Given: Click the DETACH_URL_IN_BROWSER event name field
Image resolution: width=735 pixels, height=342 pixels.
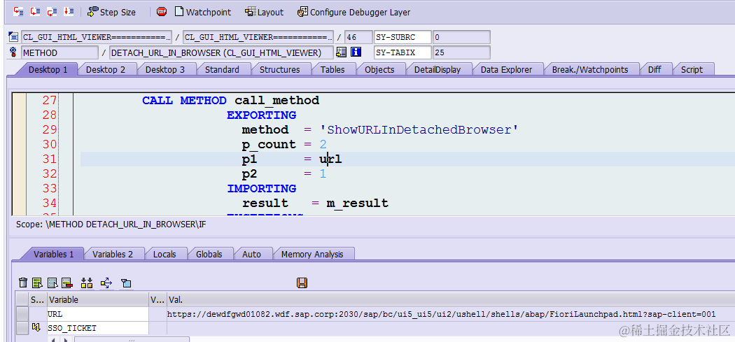Looking at the screenshot, I should [x=221, y=52].
